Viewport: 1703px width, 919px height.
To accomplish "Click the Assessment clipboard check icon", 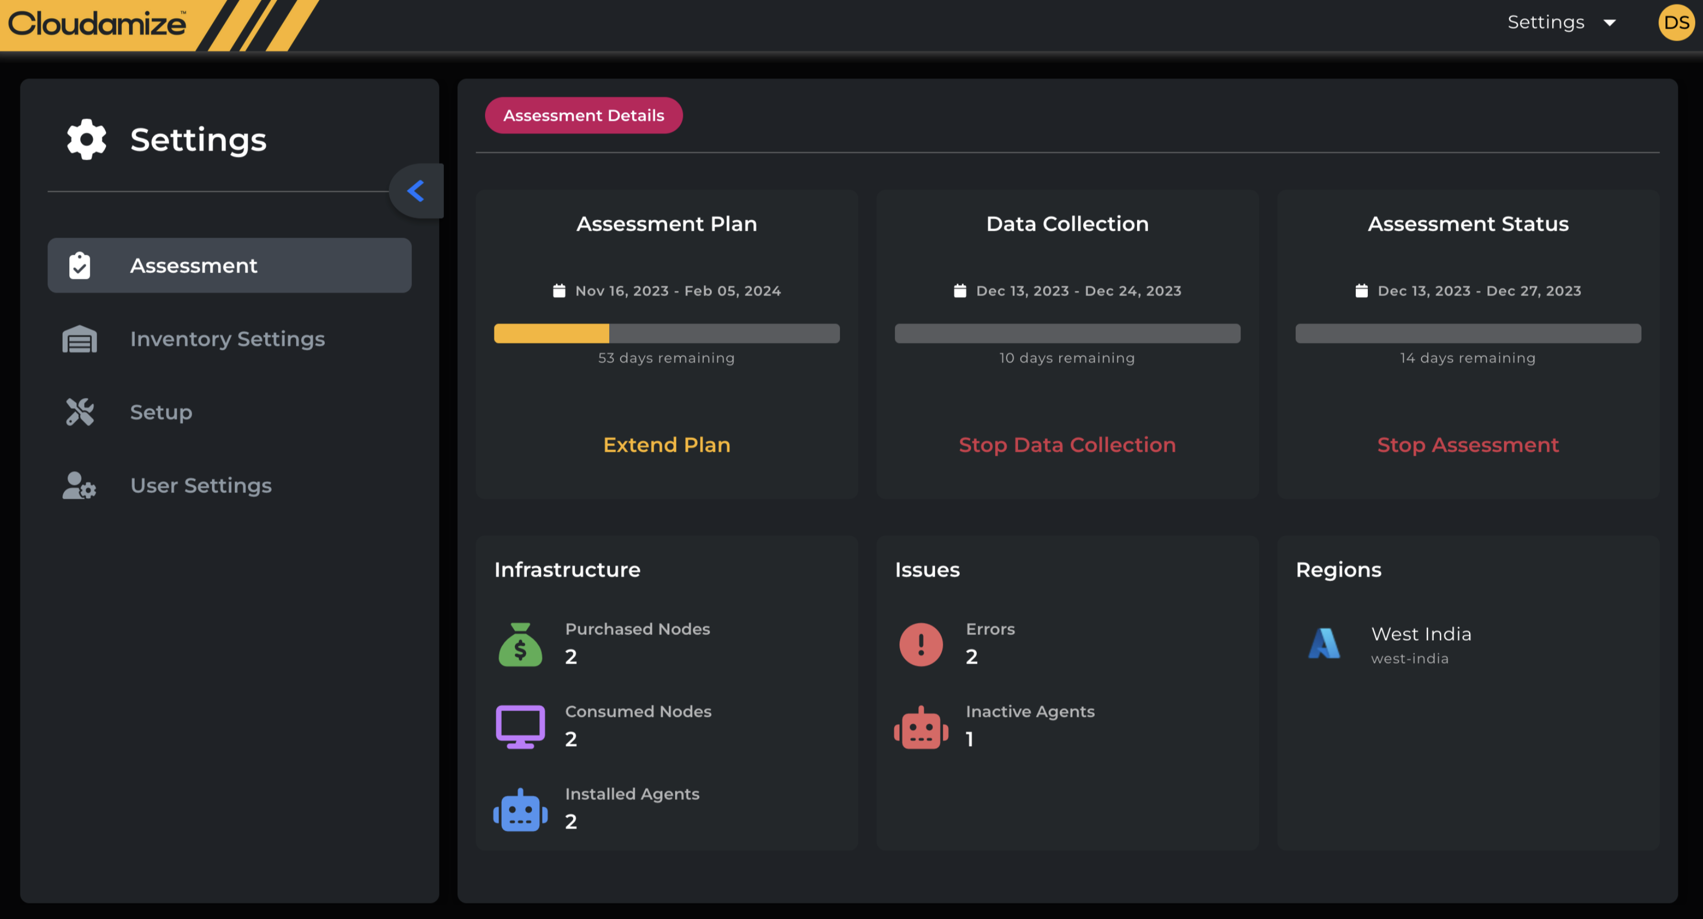I will [x=80, y=265].
